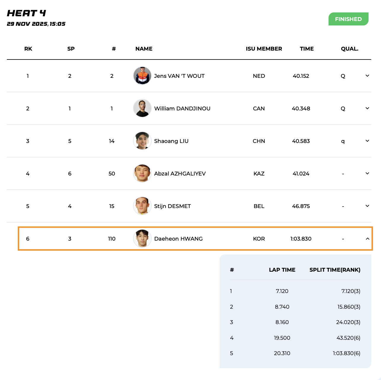This screenshot has width=381, height=380.
Task: Expand Jens VAN 'T WOUT lap details
Action: point(367,76)
